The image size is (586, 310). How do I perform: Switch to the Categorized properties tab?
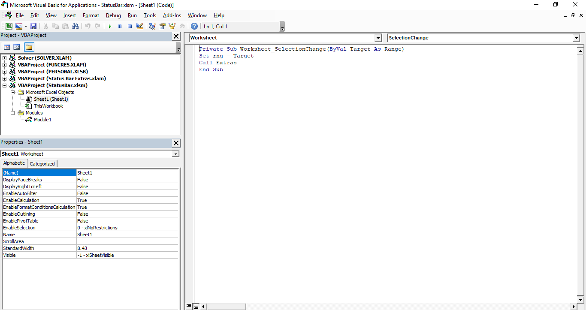click(42, 163)
